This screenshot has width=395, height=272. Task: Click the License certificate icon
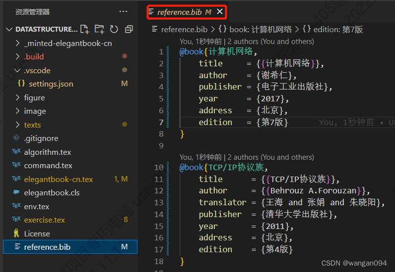point(16,233)
